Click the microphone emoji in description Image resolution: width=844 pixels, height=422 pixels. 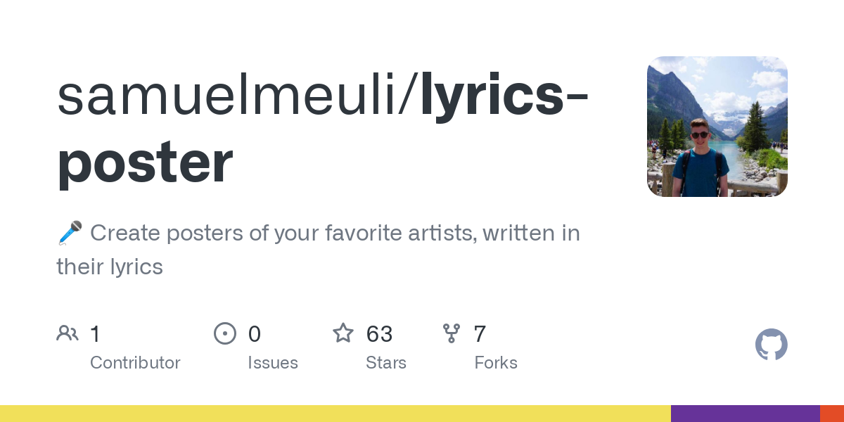pyautogui.click(x=70, y=233)
